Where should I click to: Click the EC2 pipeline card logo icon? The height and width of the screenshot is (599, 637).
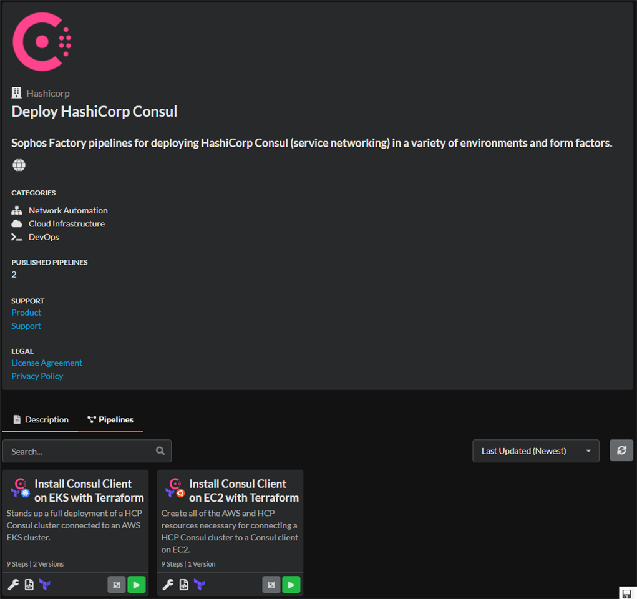click(175, 488)
